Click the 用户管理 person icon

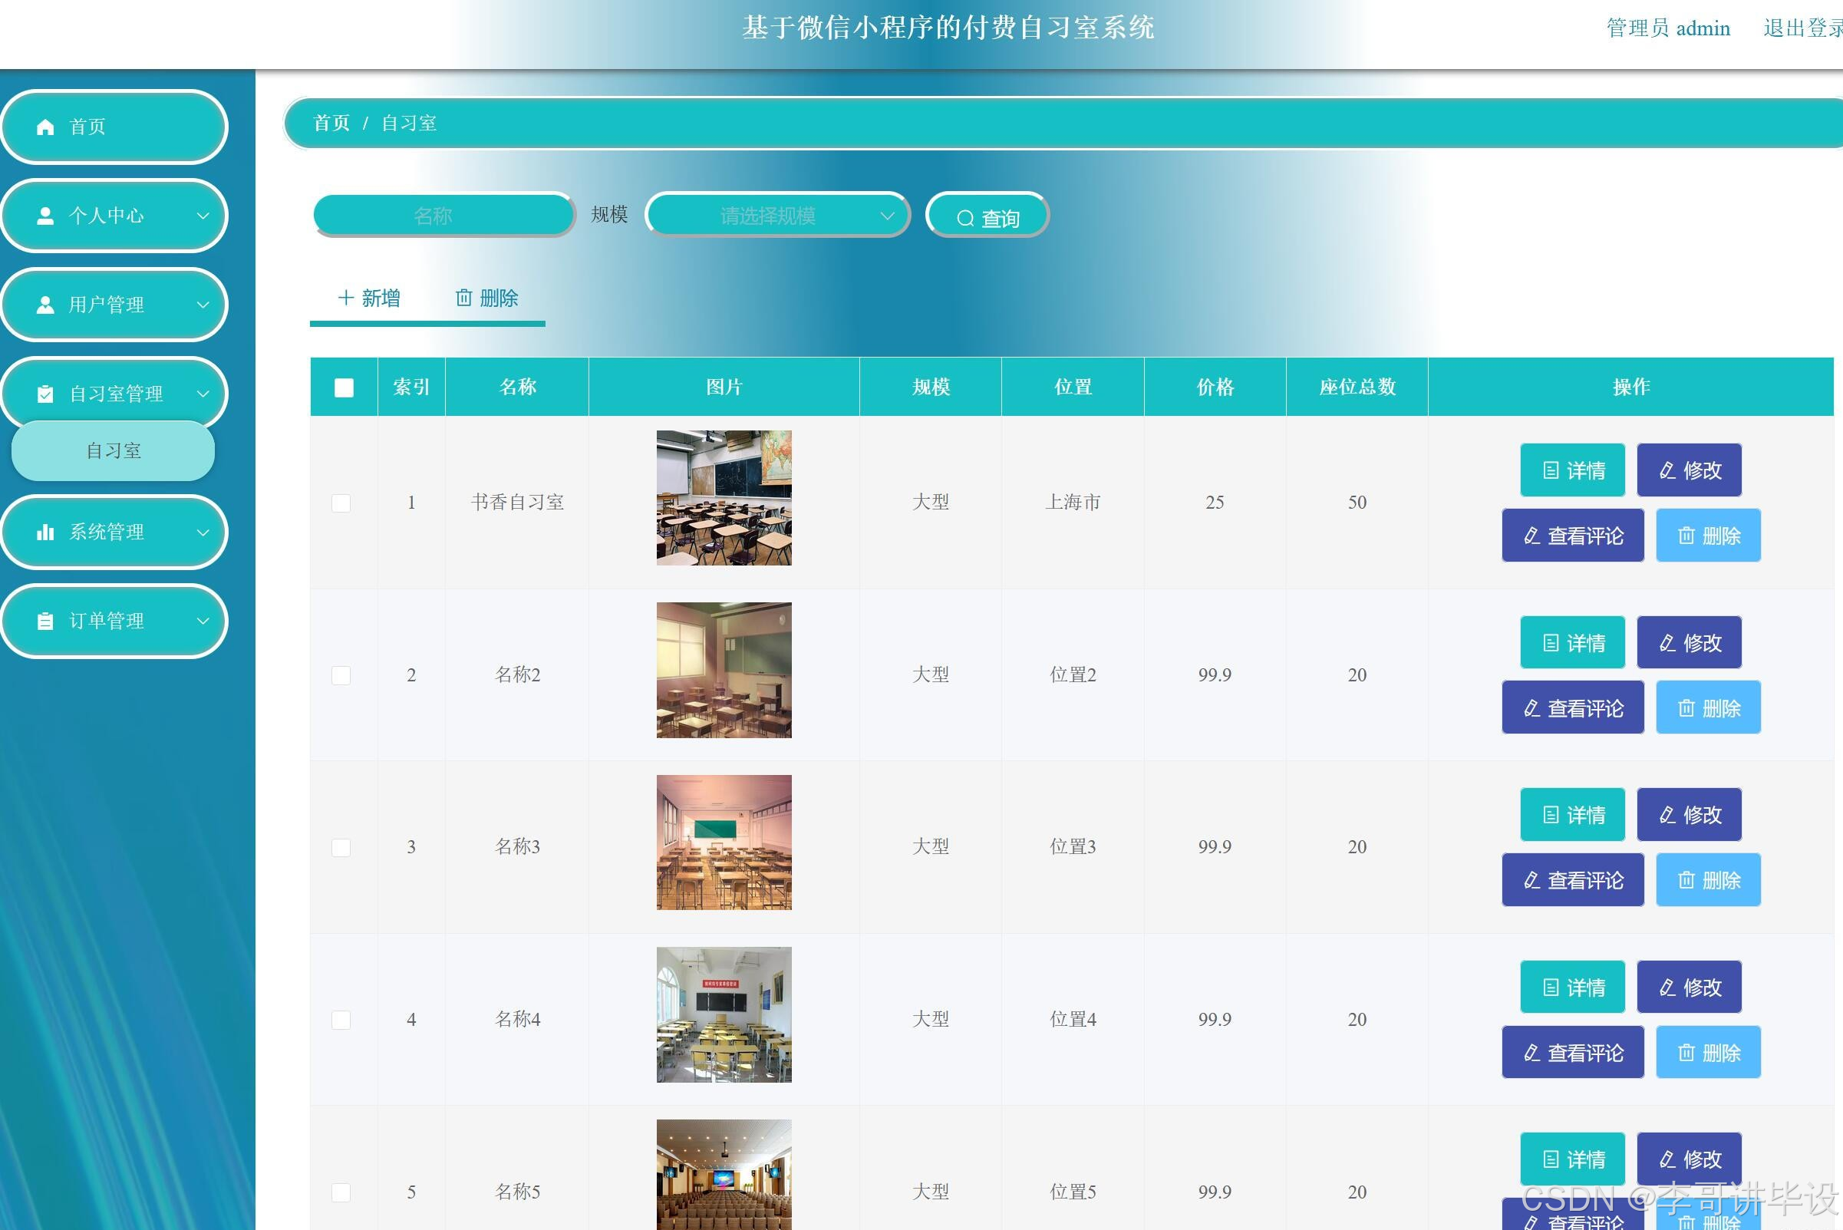coord(45,305)
